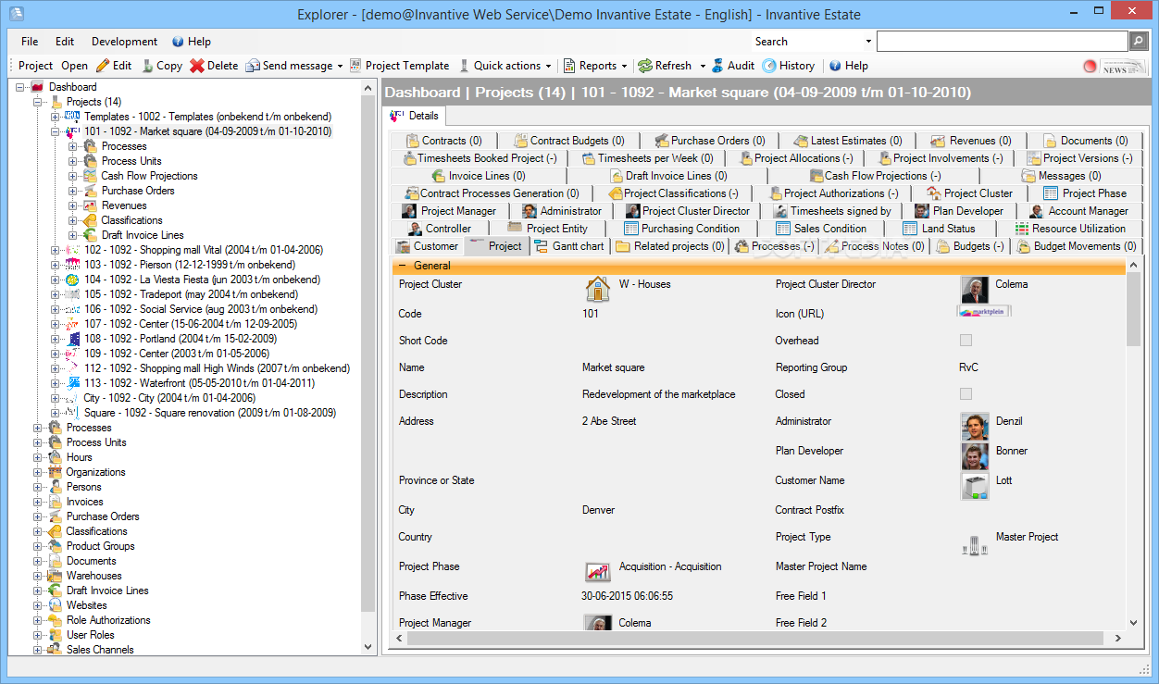Click the Reports toolbar icon
The image size is (1159, 684).
(x=570, y=66)
